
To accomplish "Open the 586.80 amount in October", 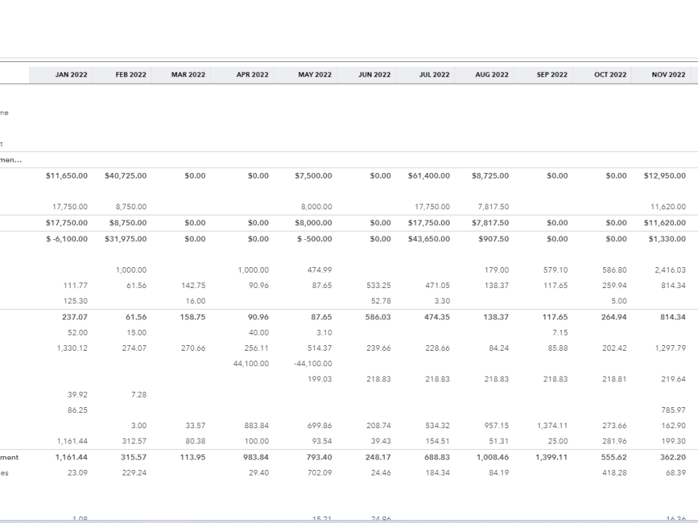I will click(x=614, y=270).
